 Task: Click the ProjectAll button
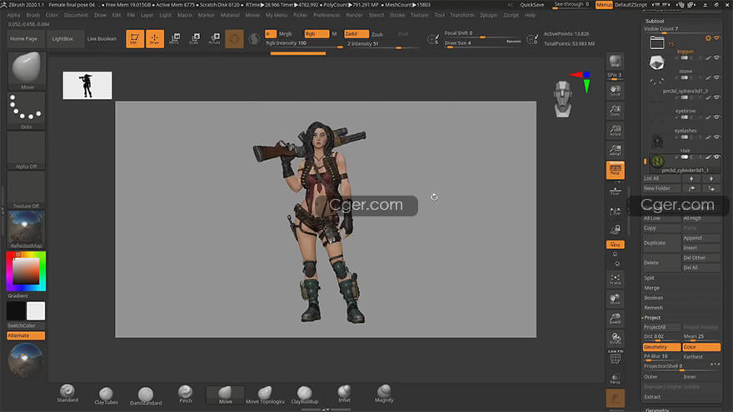661,327
